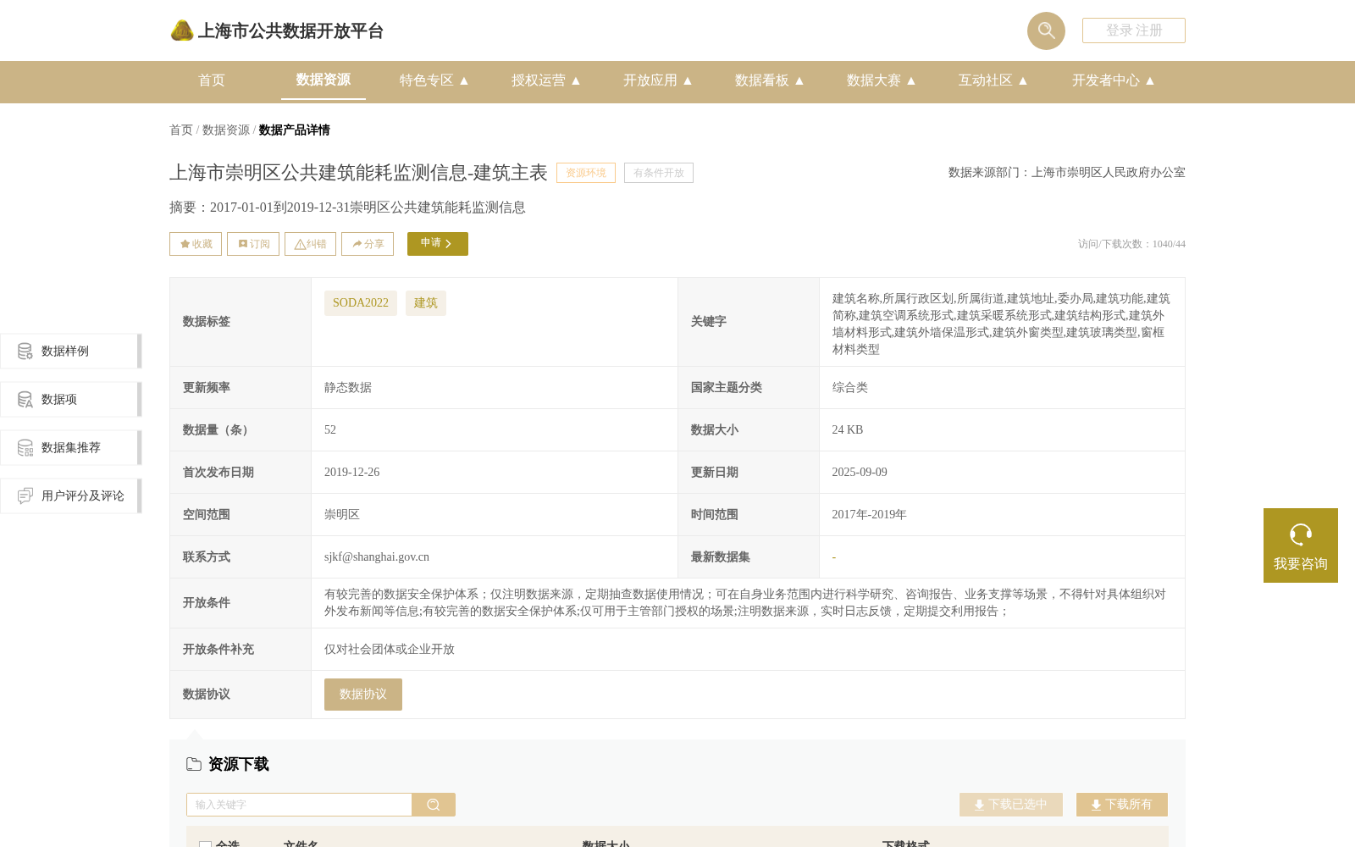Expand the 数据大赛 menu

click(x=881, y=80)
